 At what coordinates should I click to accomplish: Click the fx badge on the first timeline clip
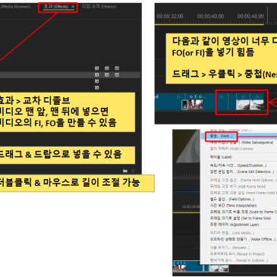click(x=178, y=97)
